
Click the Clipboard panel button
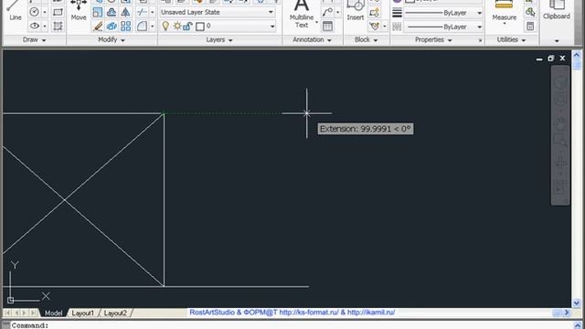(x=557, y=10)
